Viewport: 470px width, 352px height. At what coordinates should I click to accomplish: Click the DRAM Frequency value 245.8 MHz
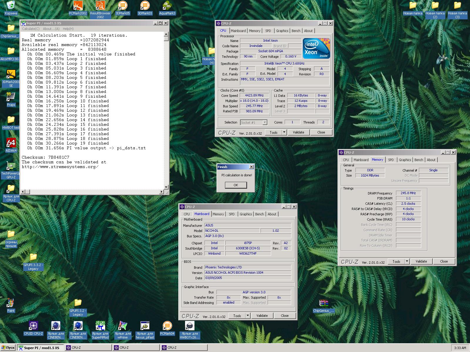tap(408, 193)
